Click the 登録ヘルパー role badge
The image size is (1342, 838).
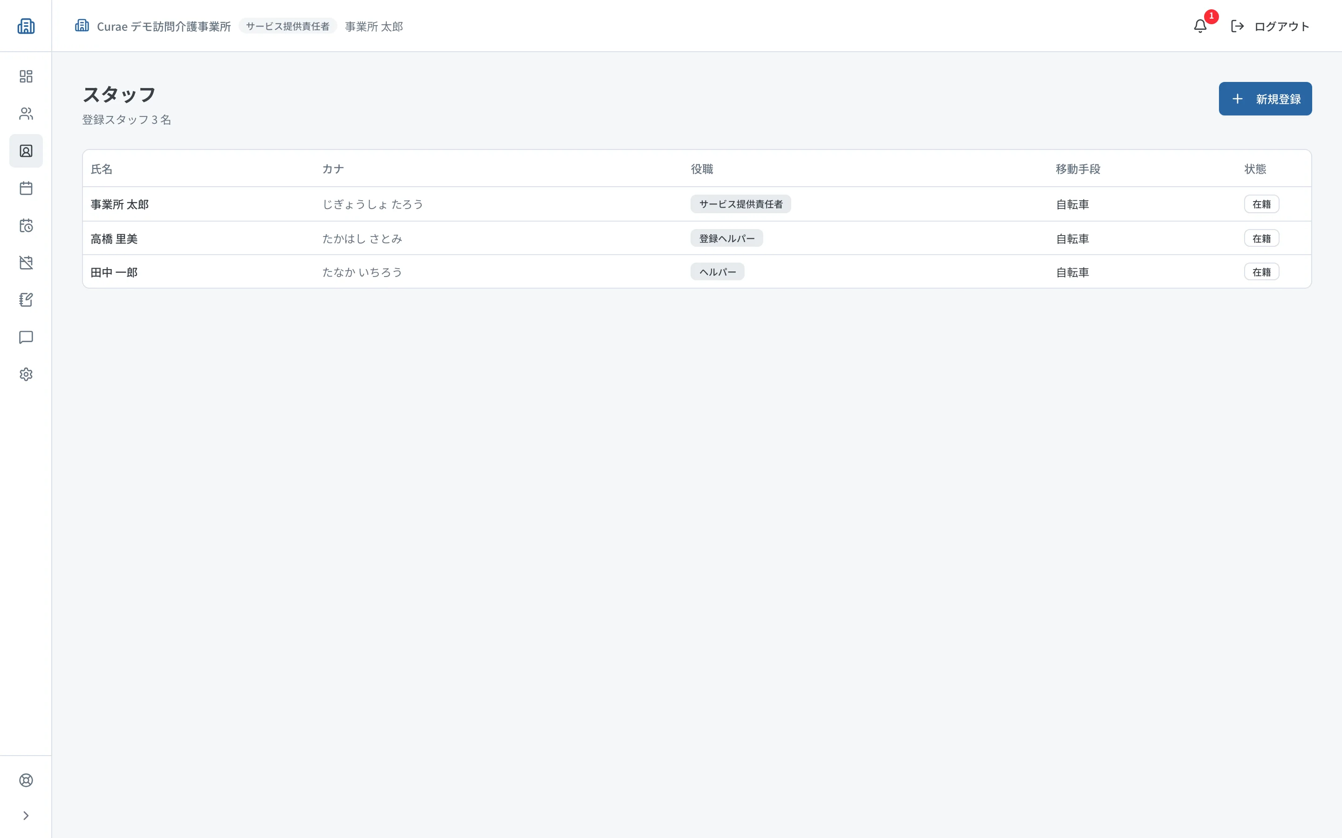[x=726, y=238]
